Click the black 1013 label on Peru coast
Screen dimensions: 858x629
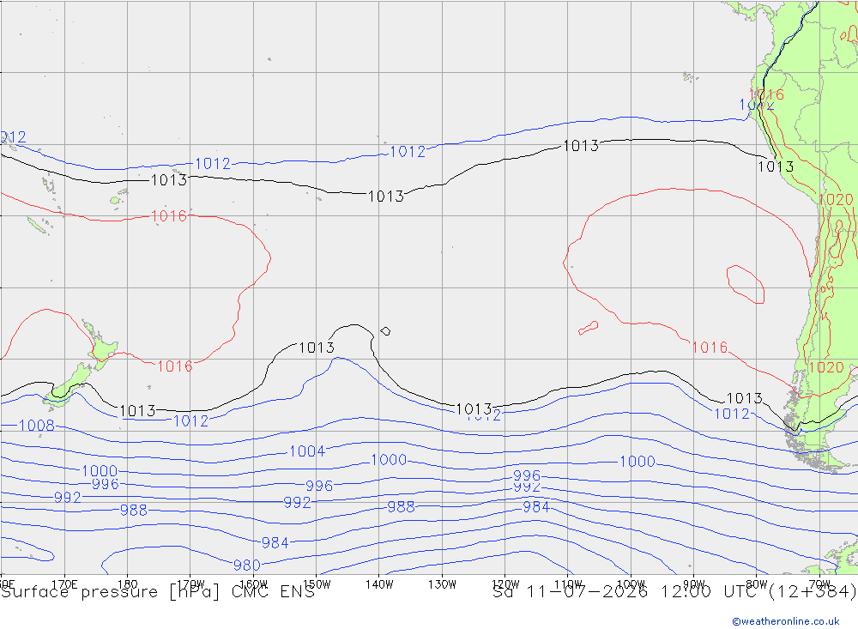pos(776,166)
